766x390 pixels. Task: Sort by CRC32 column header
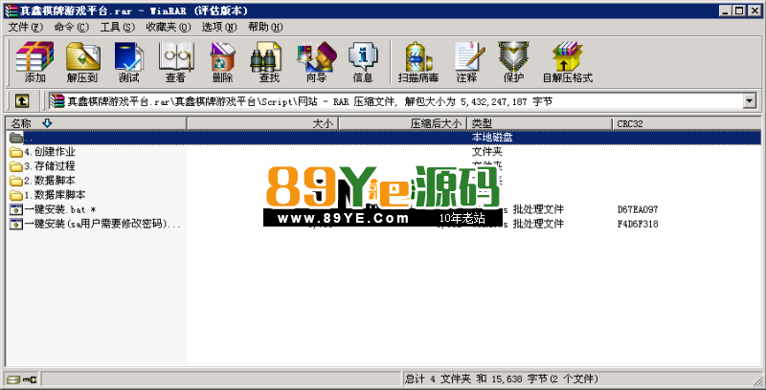point(687,124)
